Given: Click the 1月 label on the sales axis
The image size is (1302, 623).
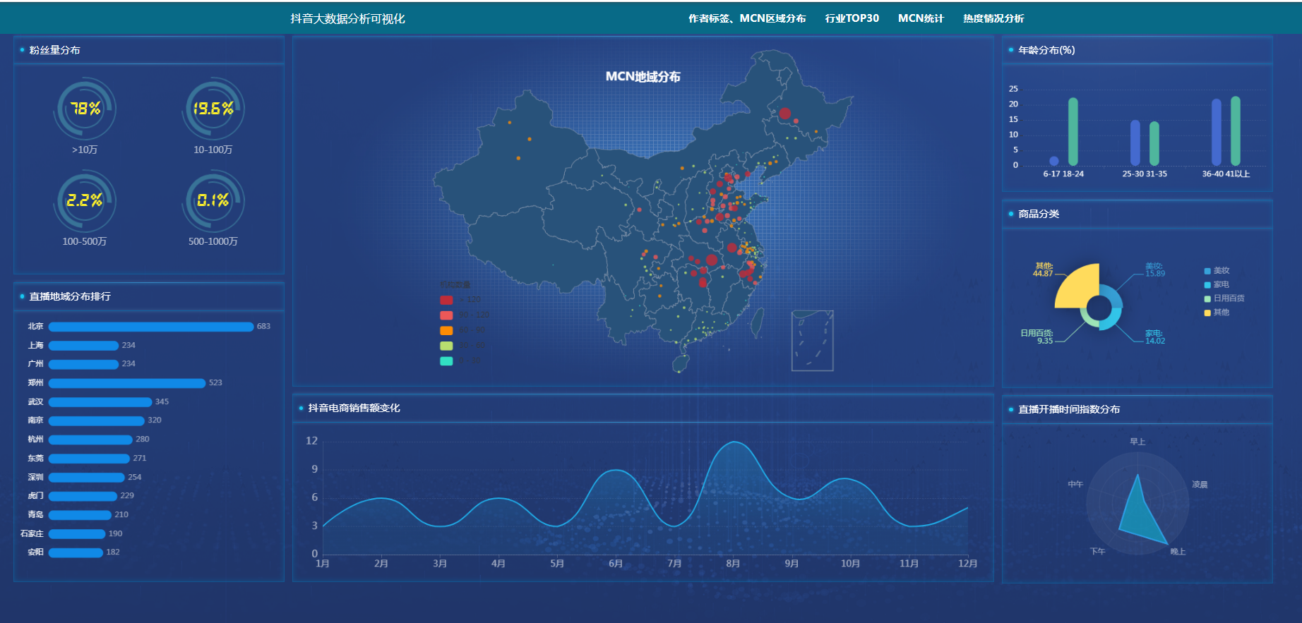Looking at the screenshot, I should 323,564.
